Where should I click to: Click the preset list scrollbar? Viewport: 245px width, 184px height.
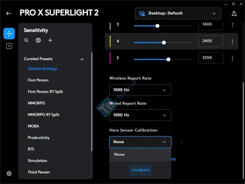click(92, 101)
